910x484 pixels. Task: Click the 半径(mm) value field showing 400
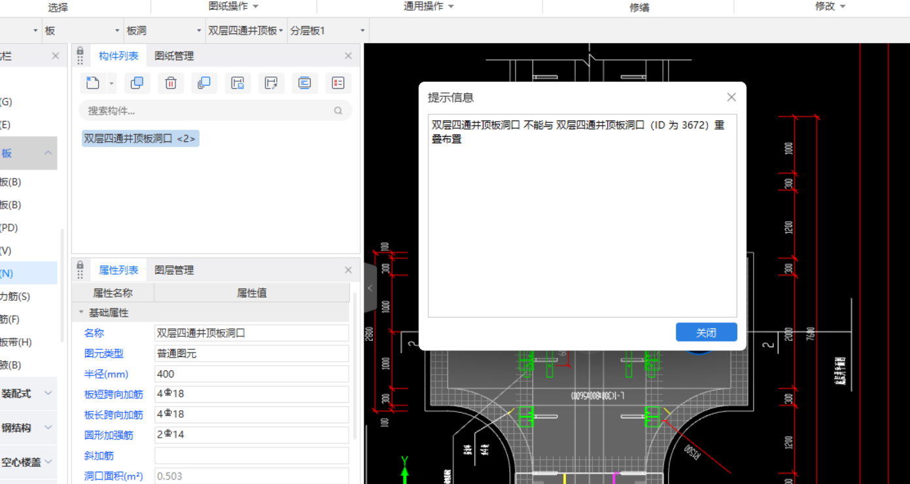(x=252, y=373)
